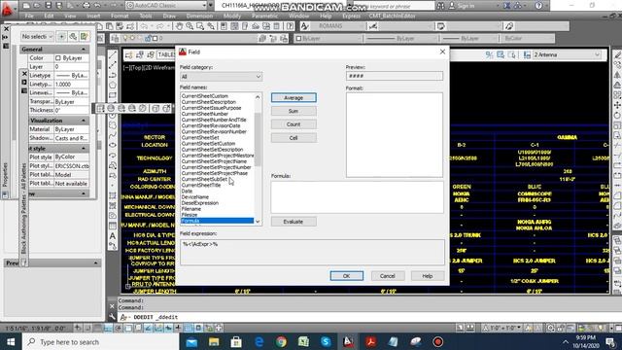
Task: Click the Undo icon in quick access toolbar
Action: click(x=97, y=6)
